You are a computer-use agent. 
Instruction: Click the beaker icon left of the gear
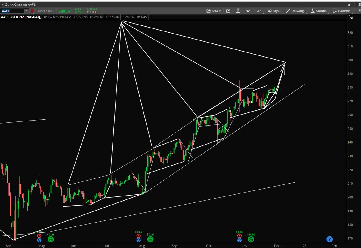pos(238,11)
